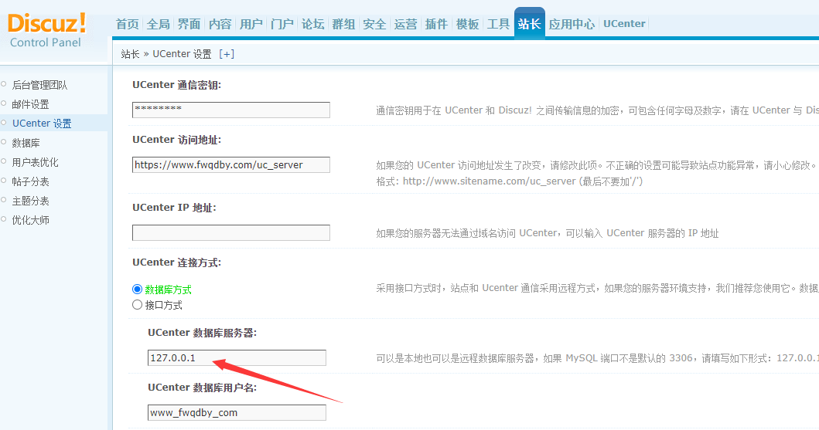Click the UCenter 数据库服务器 label
Screen dimensions: 819x430
[202, 333]
